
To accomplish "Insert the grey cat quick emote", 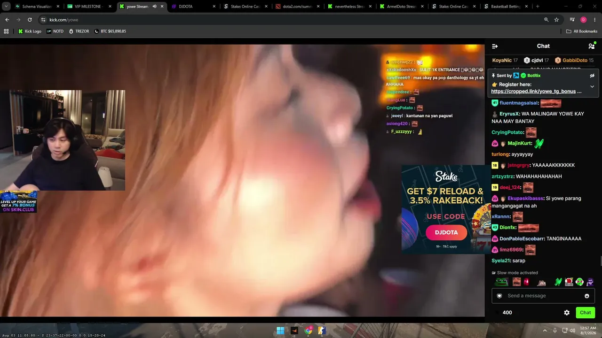I will click(x=542, y=282).
